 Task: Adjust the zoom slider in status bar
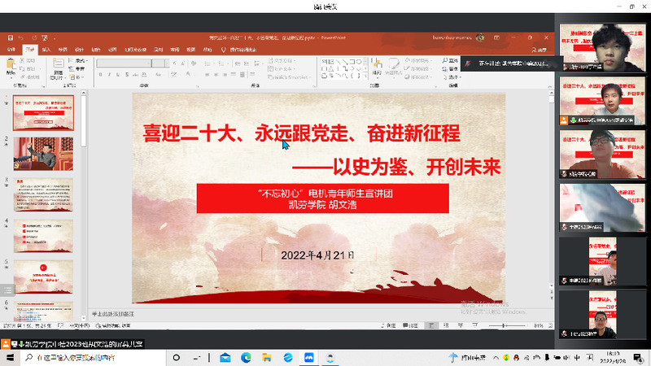[505, 325]
